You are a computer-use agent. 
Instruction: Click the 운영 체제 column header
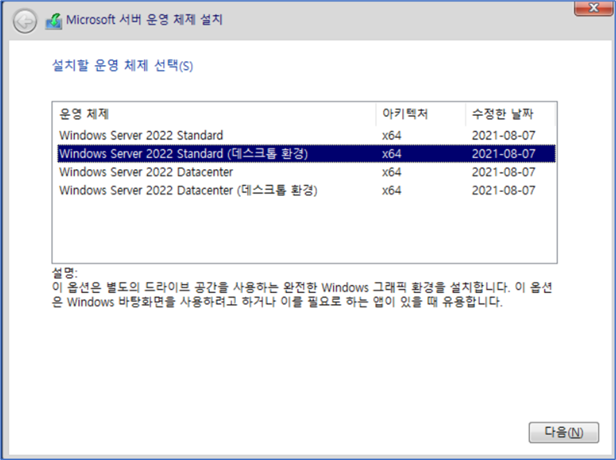tap(214, 114)
